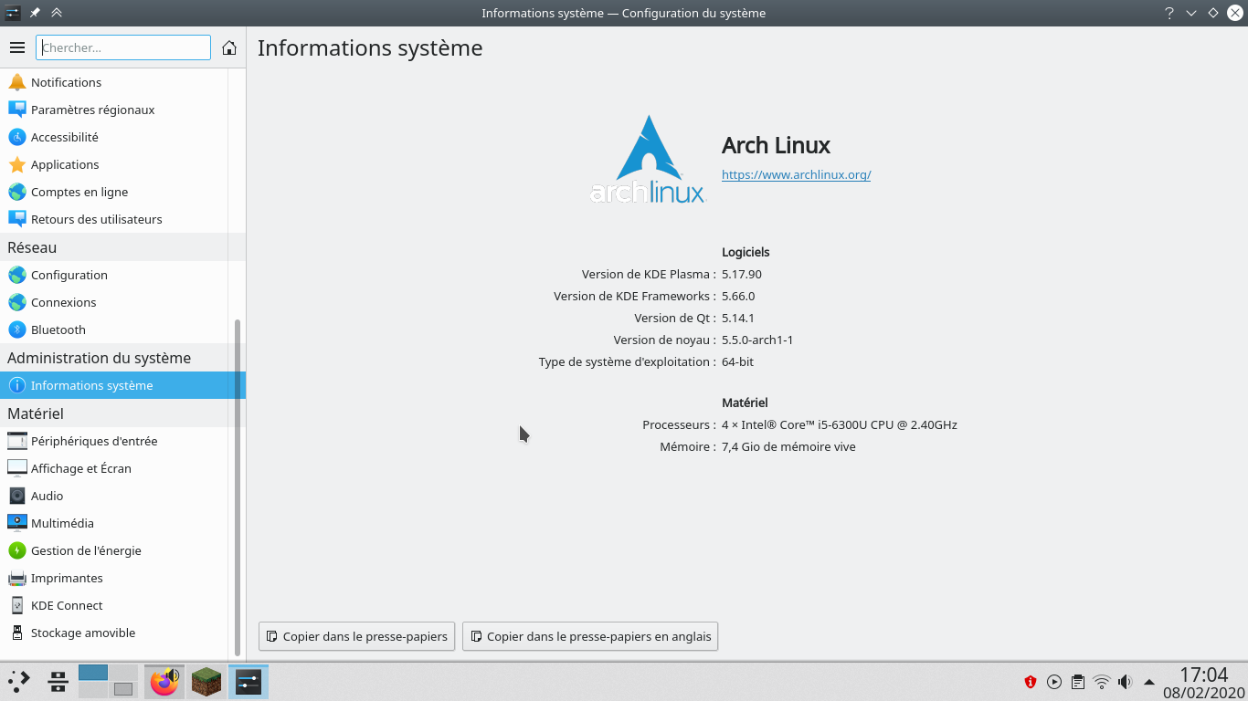Click the settings sliders icon in panel

(58, 681)
